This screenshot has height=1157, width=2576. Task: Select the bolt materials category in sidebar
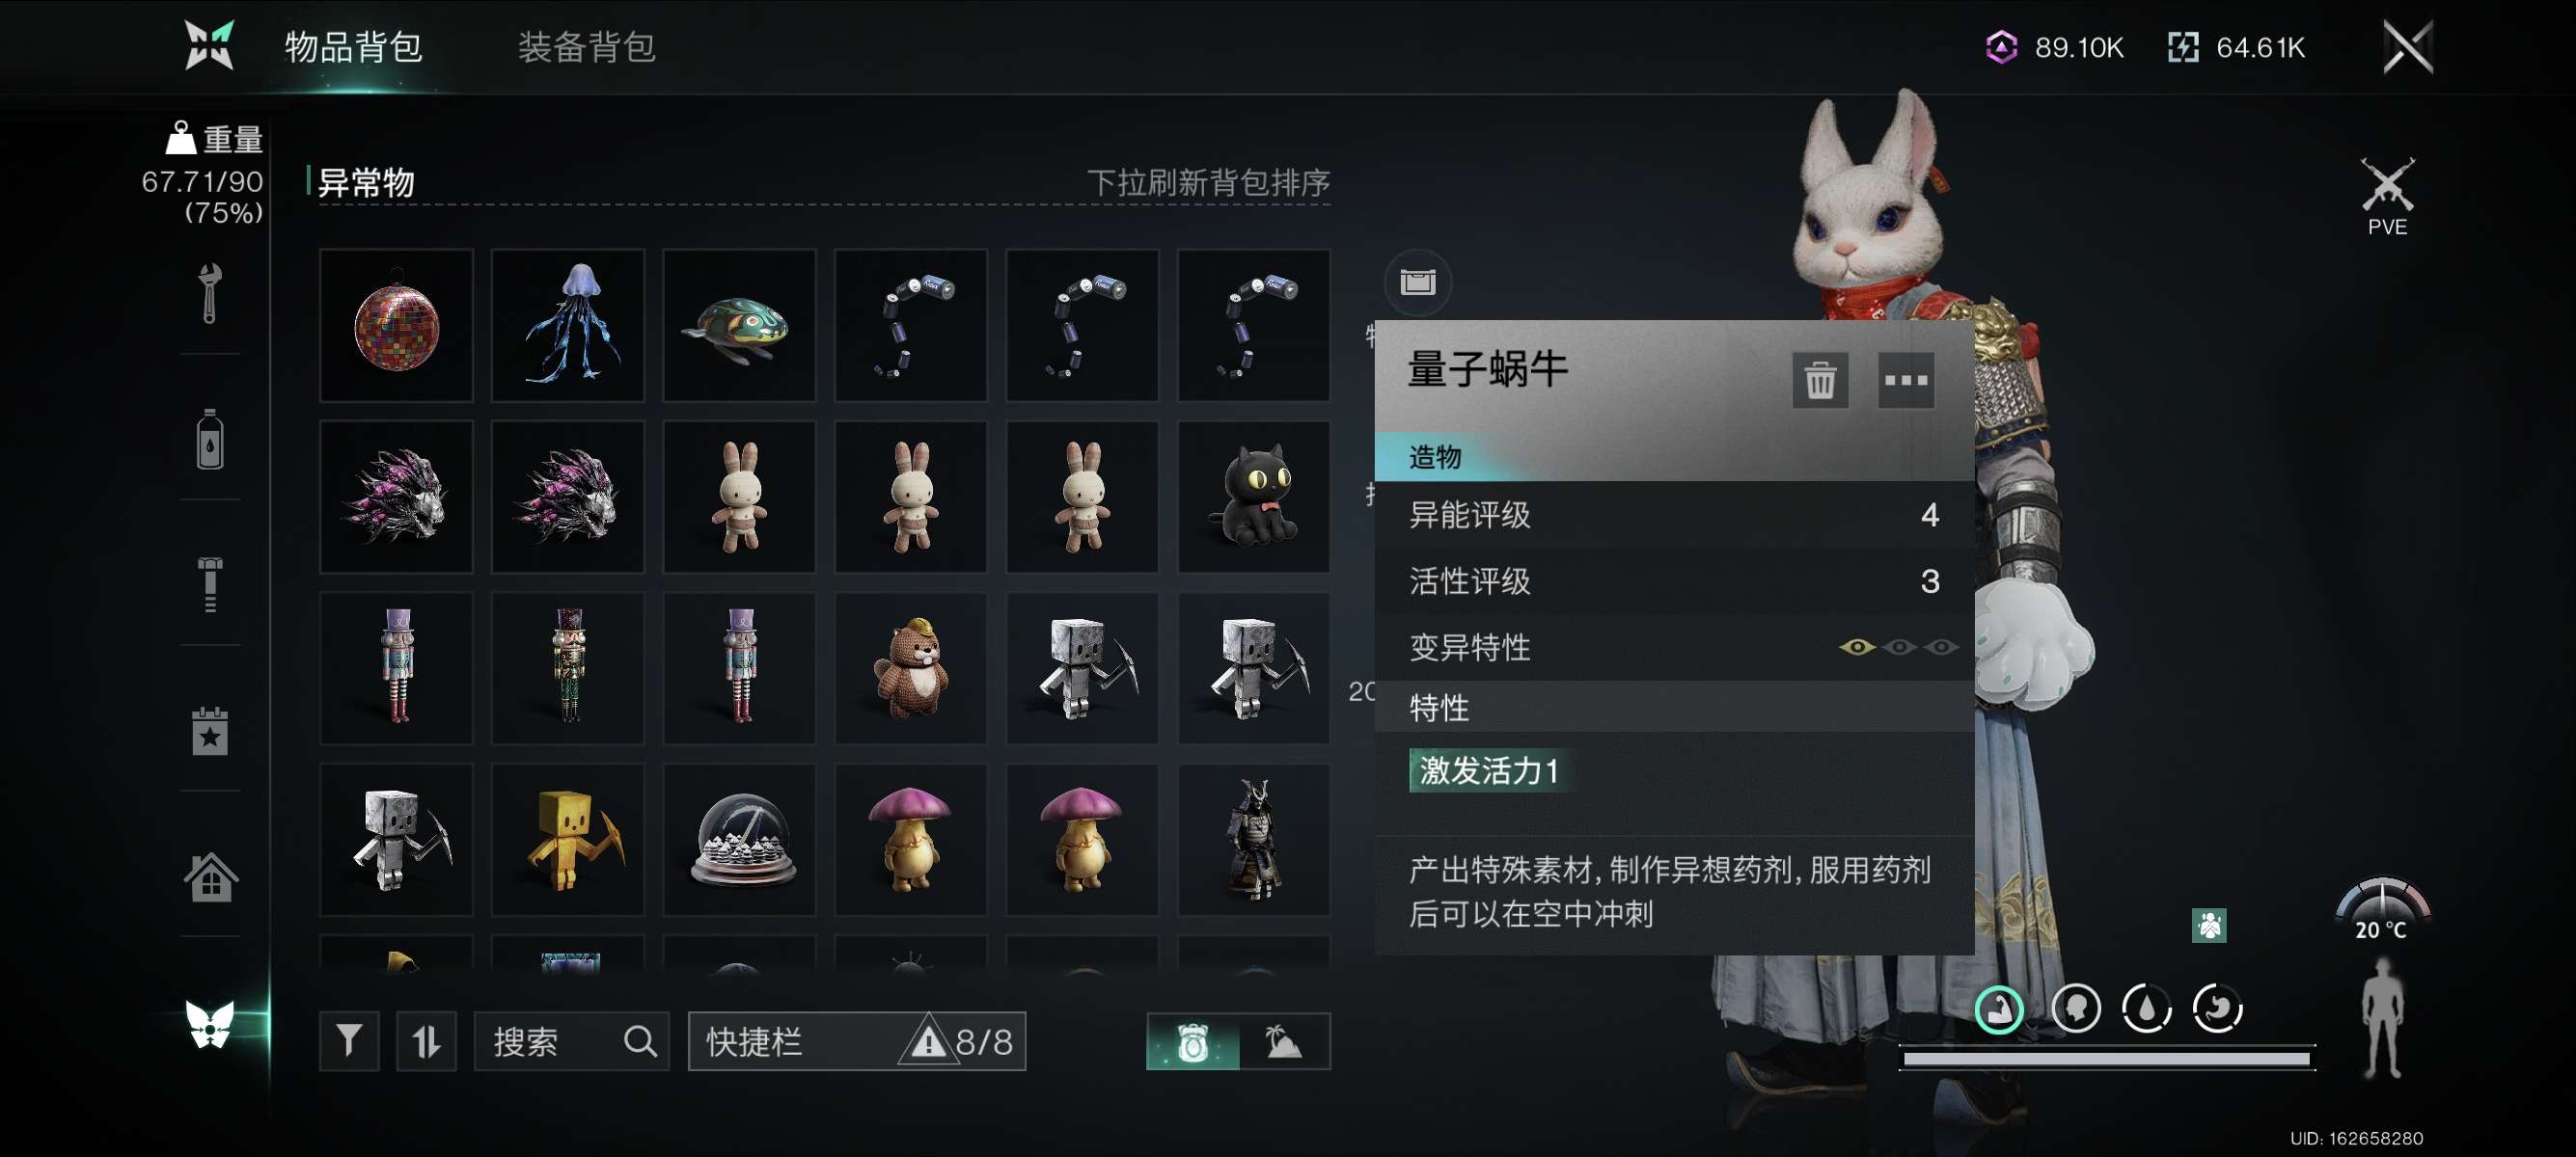209,583
